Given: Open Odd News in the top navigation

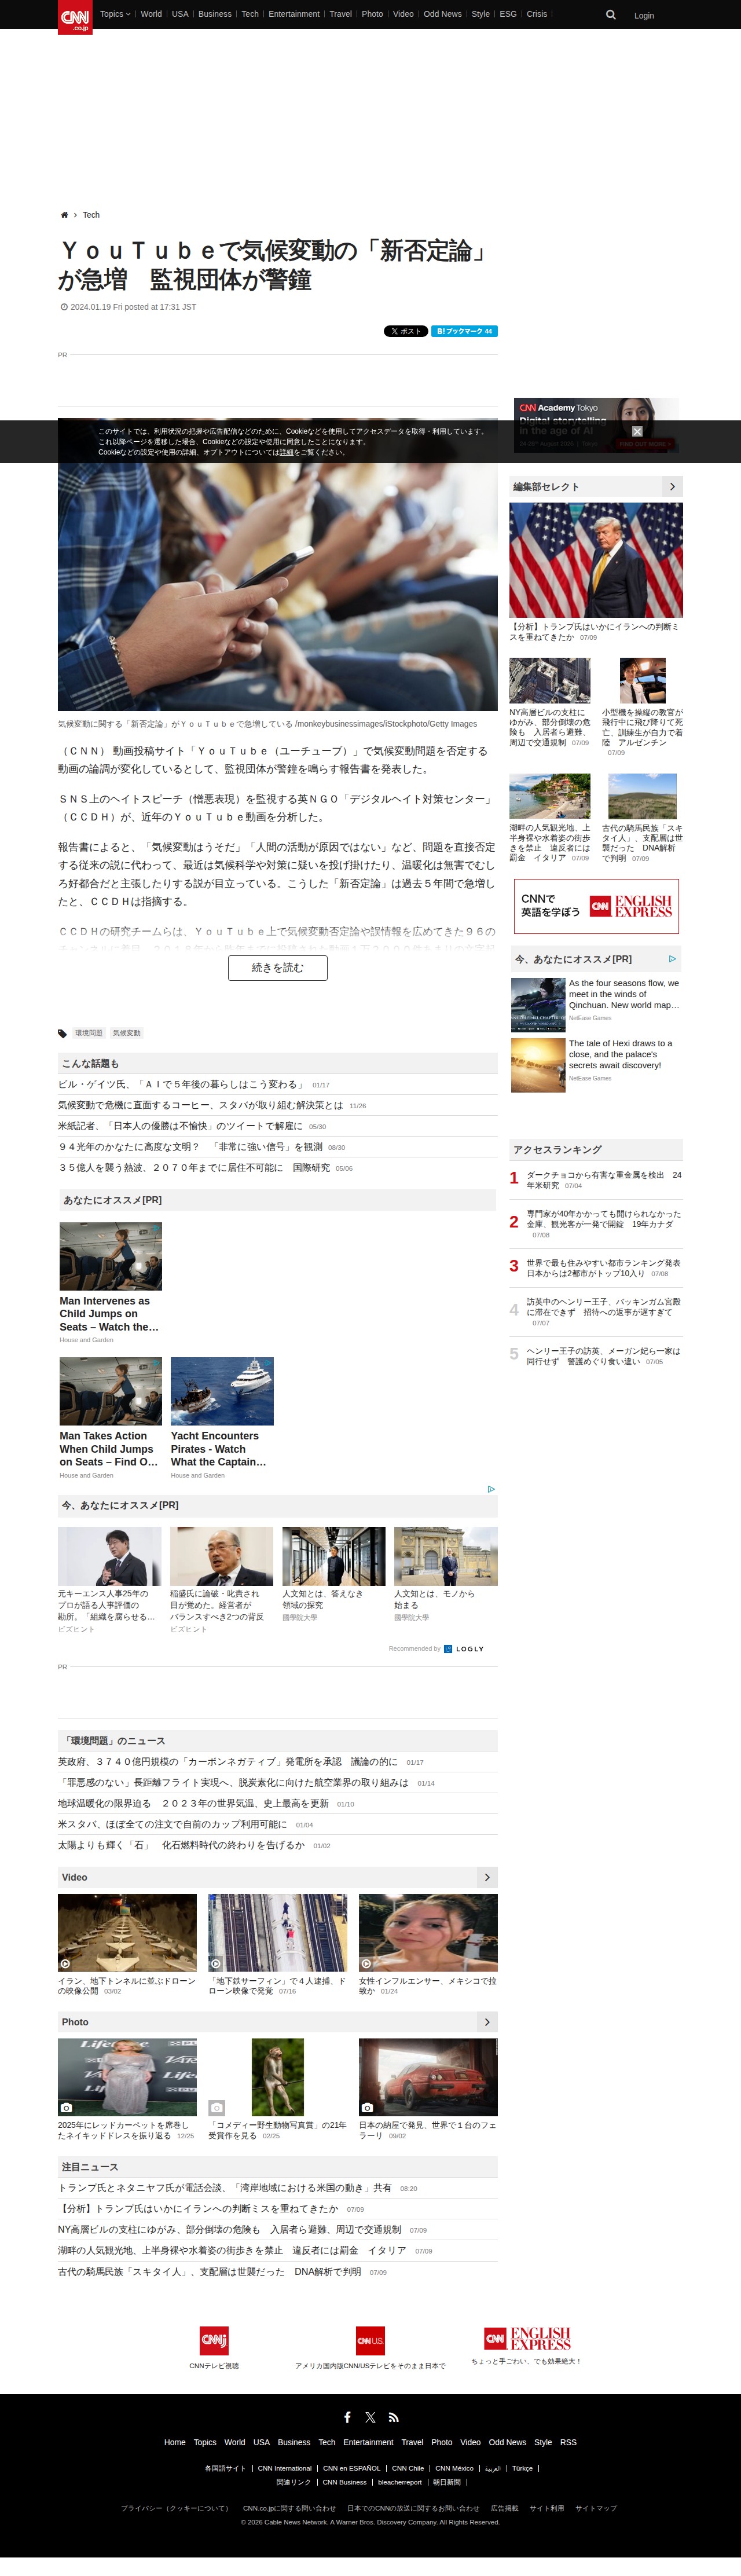Looking at the screenshot, I should [443, 14].
